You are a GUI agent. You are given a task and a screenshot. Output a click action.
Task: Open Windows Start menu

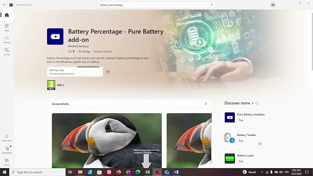[4, 172]
